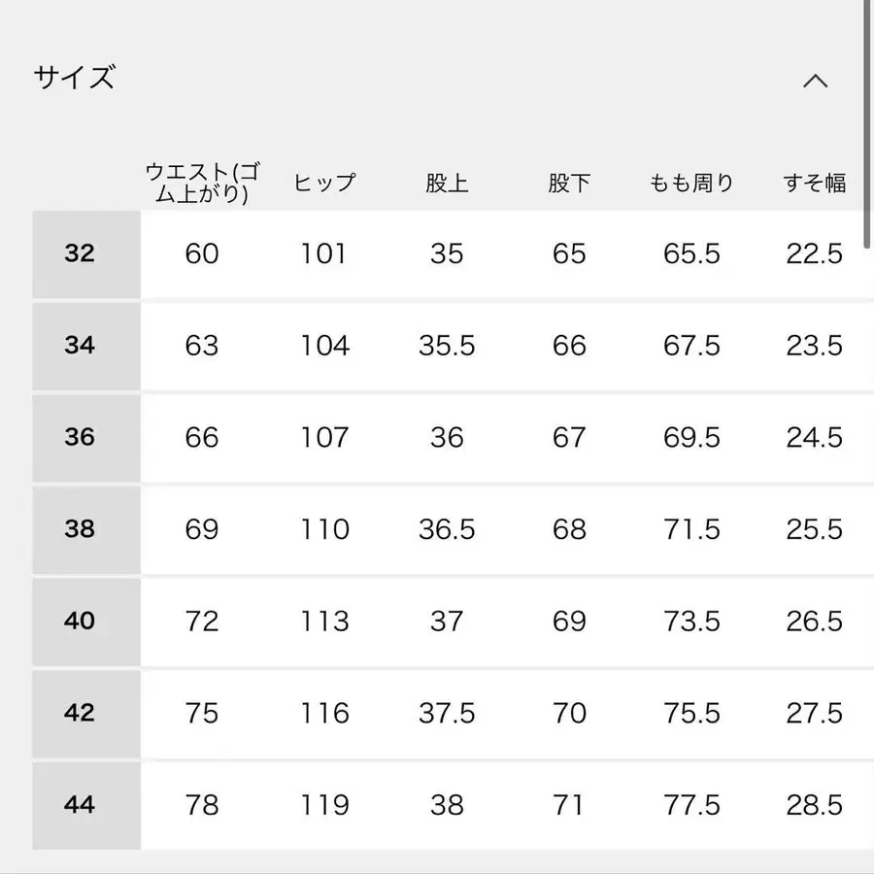Click the すそ幅 column header
874x874 pixels.
[814, 183]
